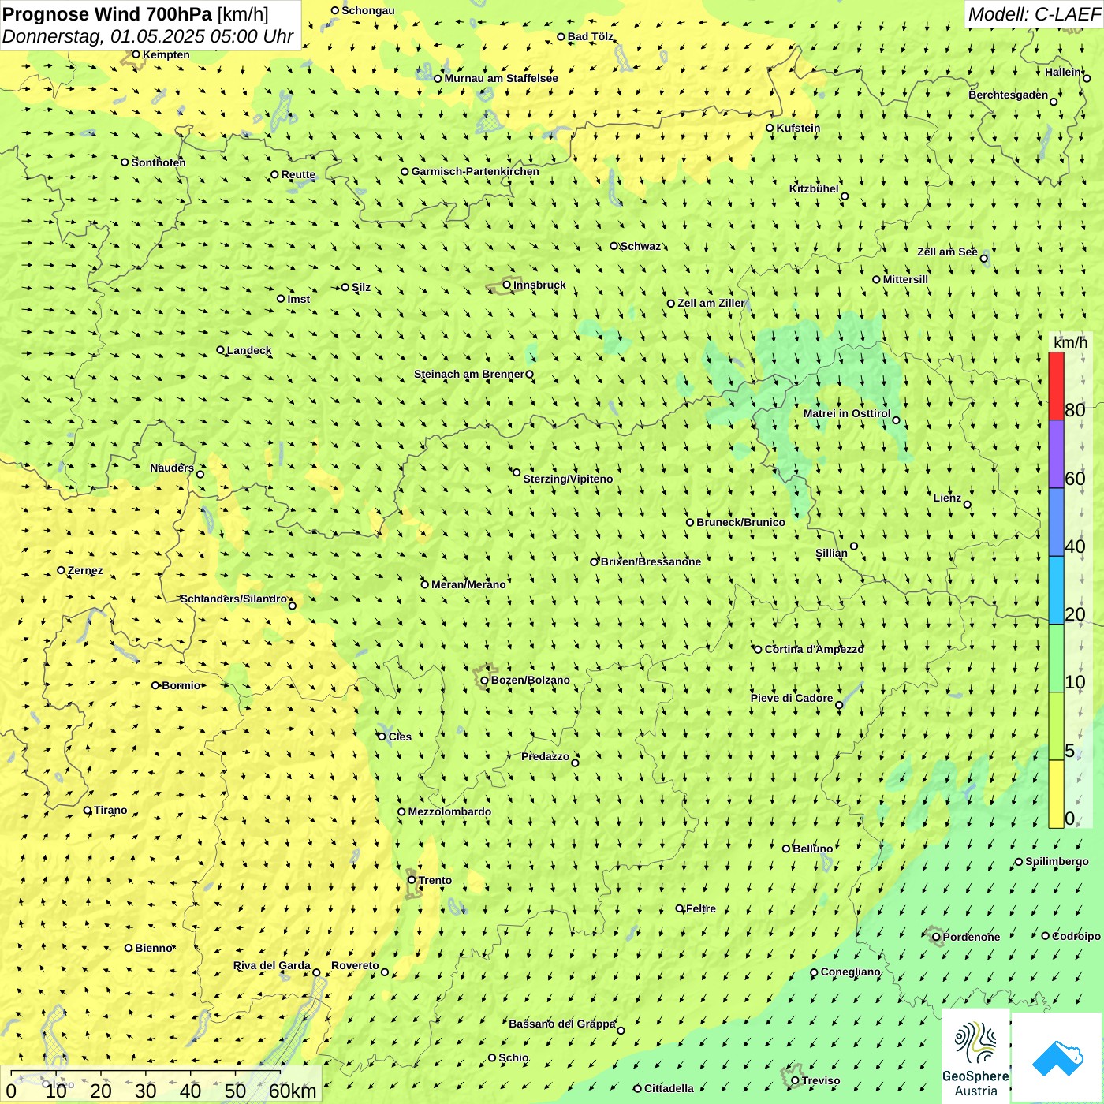
Task: Click the 'Belluno' map label
Action: click(x=812, y=849)
